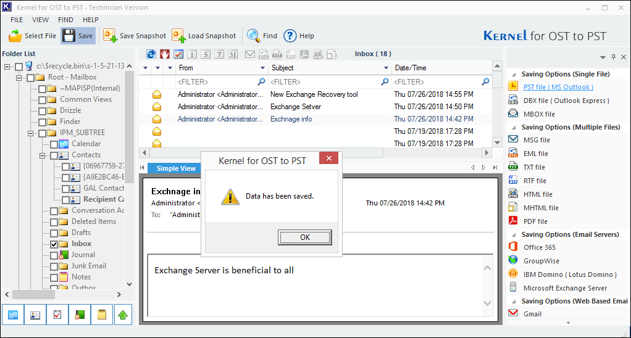Open the VIEW menu

[x=40, y=20]
